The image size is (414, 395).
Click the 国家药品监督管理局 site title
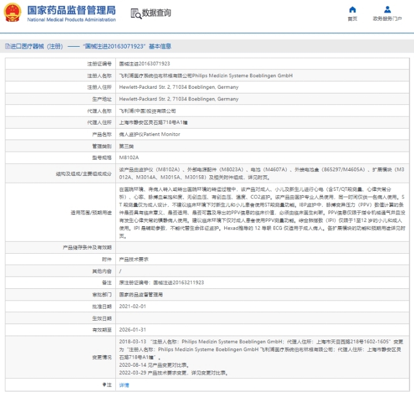coord(71,10)
